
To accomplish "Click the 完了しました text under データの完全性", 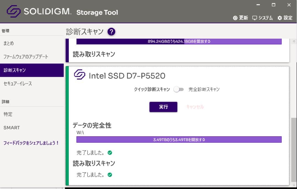I will tap(90, 153).
